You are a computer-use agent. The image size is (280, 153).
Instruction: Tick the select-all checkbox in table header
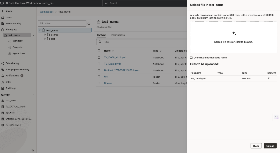coord(99,51)
